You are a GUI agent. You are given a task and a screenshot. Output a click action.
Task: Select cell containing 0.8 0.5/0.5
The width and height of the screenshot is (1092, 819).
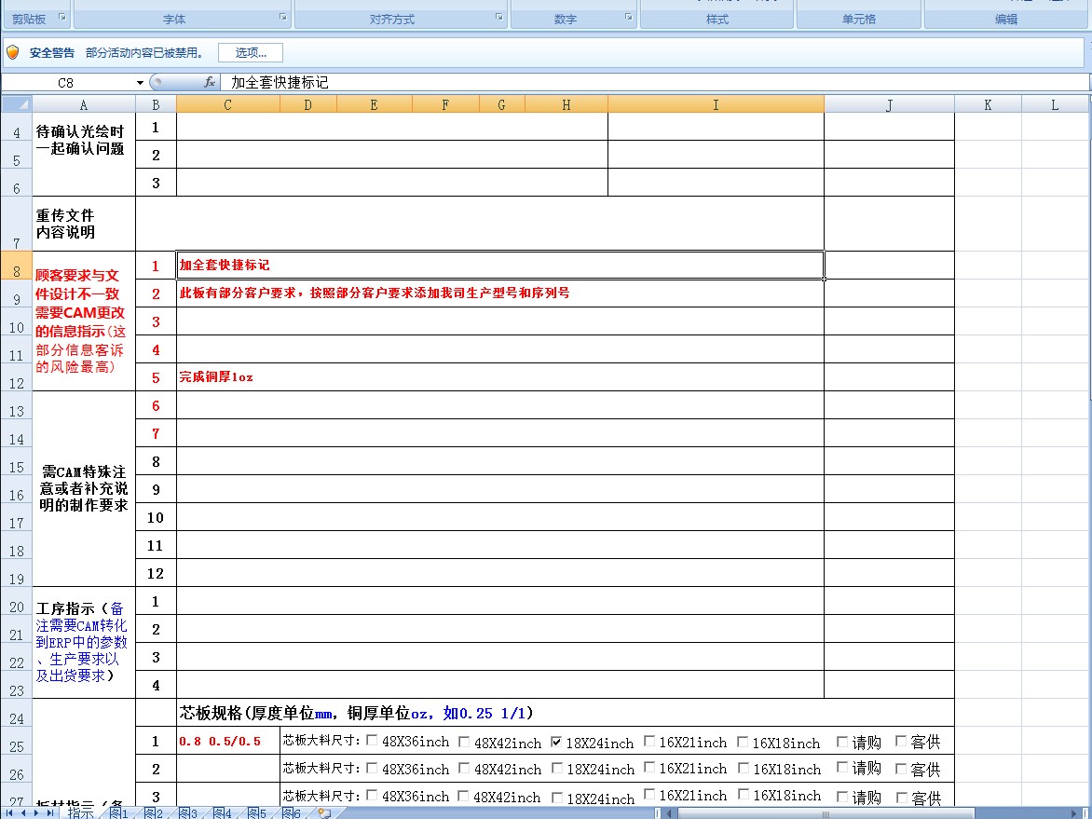click(x=227, y=741)
